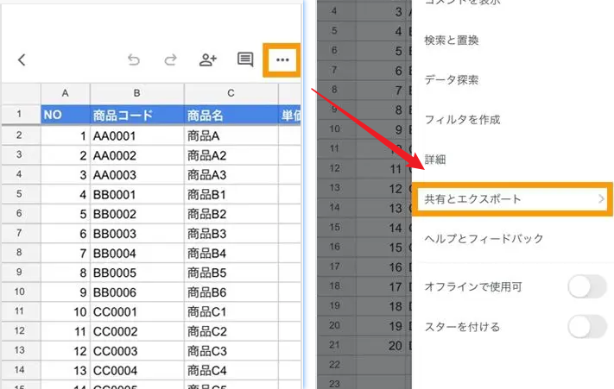Viewport: 614px width, 389px height.
Task: Open ヘルプとフィードバック menu item
Action: pos(484,238)
